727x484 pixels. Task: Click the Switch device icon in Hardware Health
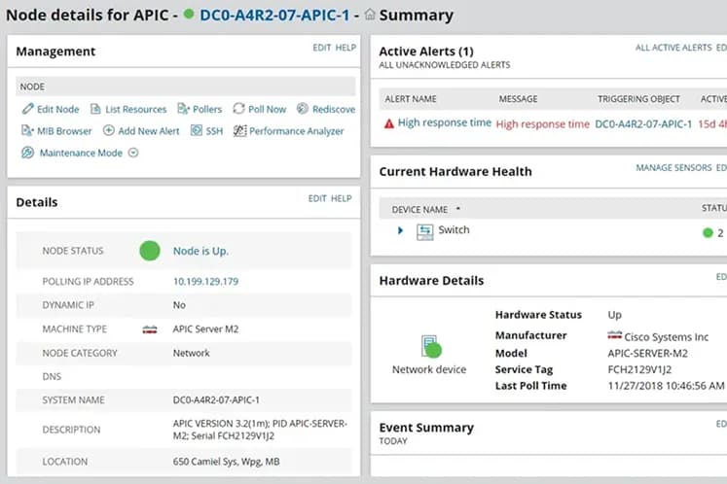click(x=424, y=231)
